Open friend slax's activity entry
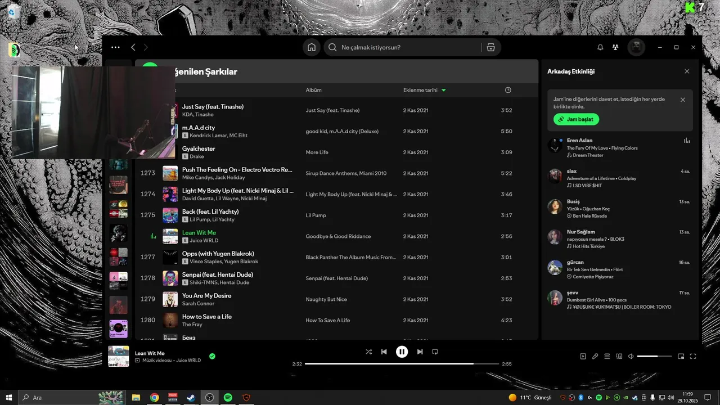 tap(619, 178)
